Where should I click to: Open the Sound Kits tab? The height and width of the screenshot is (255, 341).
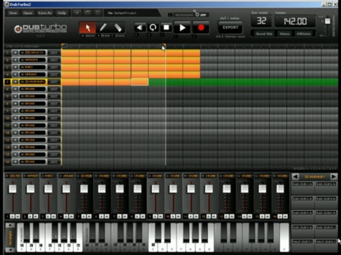pyautogui.click(x=264, y=34)
